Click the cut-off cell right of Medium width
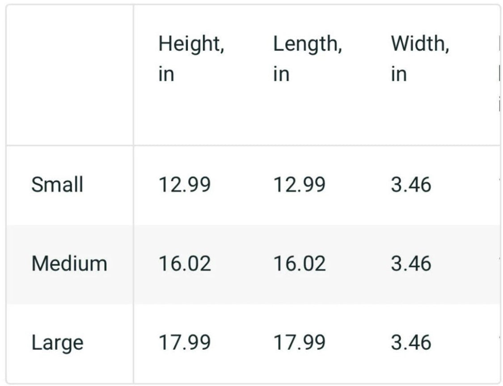503x386 pixels. [x=499, y=263]
